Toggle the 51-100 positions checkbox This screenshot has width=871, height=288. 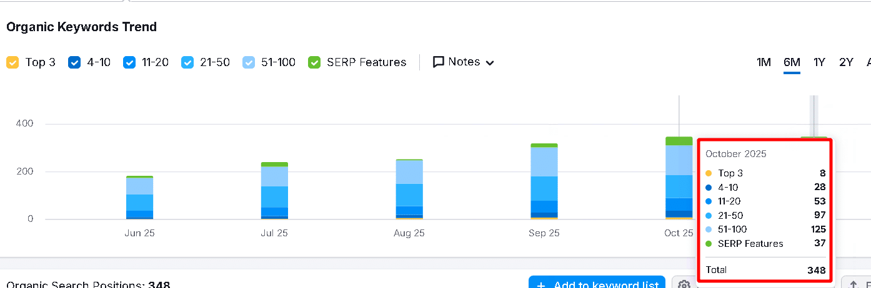(249, 62)
